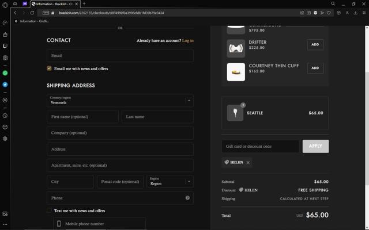Add Courtney Thin Cuff to order
Image resolution: width=369 pixels, height=230 pixels.
pyautogui.click(x=315, y=68)
